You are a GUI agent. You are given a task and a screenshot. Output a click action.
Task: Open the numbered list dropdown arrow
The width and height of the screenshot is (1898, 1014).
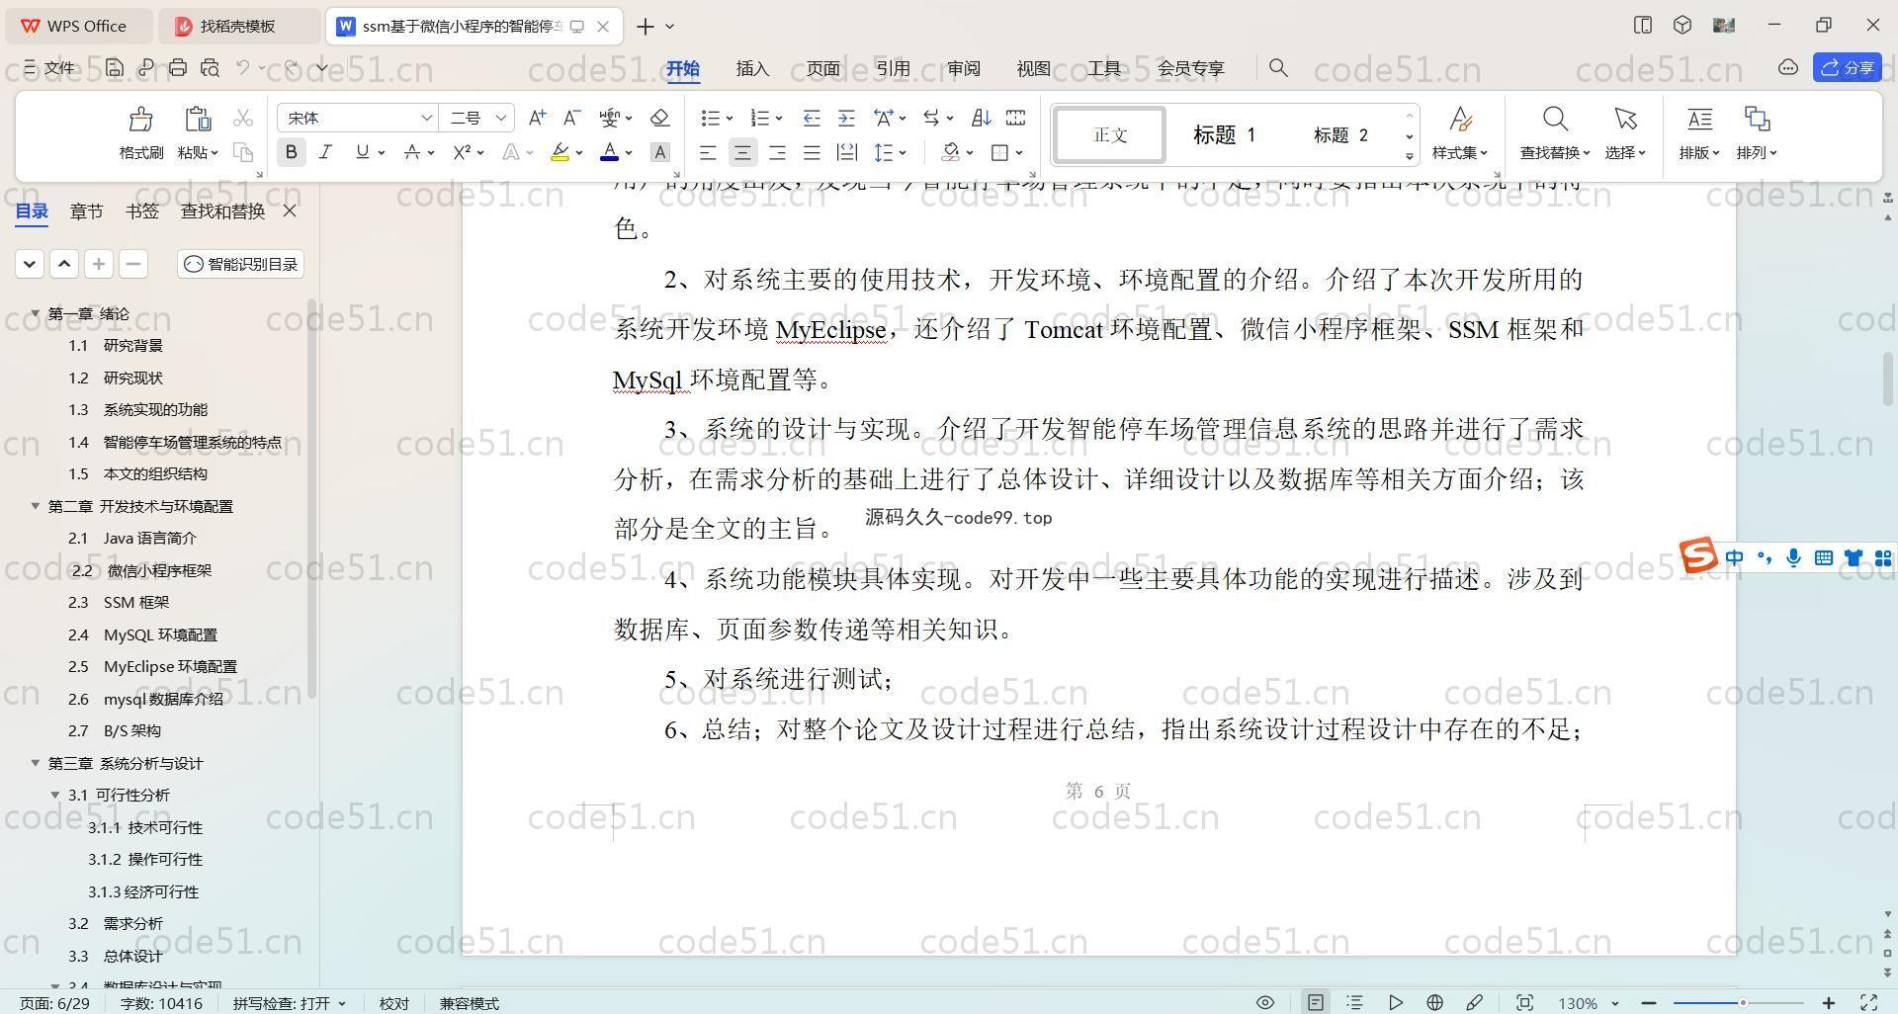tap(779, 119)
